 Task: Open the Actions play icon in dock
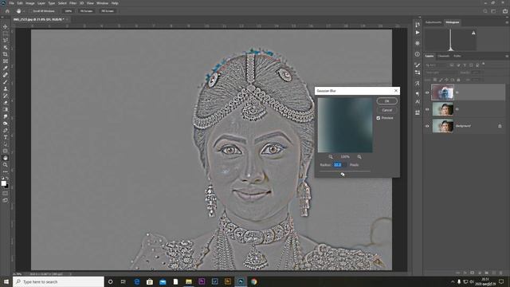418,33
